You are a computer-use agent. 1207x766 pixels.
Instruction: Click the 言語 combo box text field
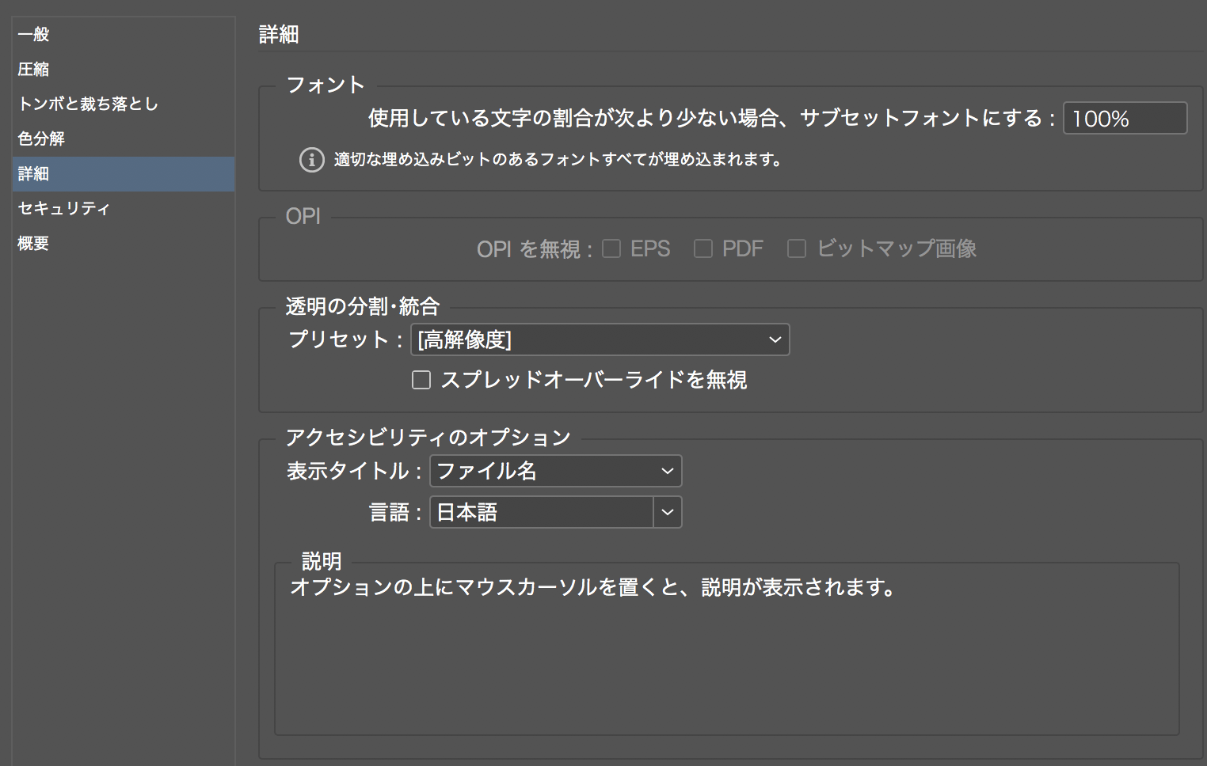coord(541,512)
